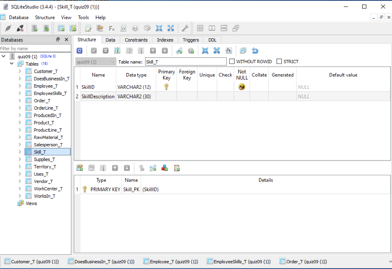
Task: Click the Filter by name field
Action: pos(35,49)
